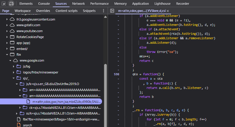This screenshot has height=127, width=235.
Task: Hide the navigator sidebar panel icon
Action: (x=112, y=11)
